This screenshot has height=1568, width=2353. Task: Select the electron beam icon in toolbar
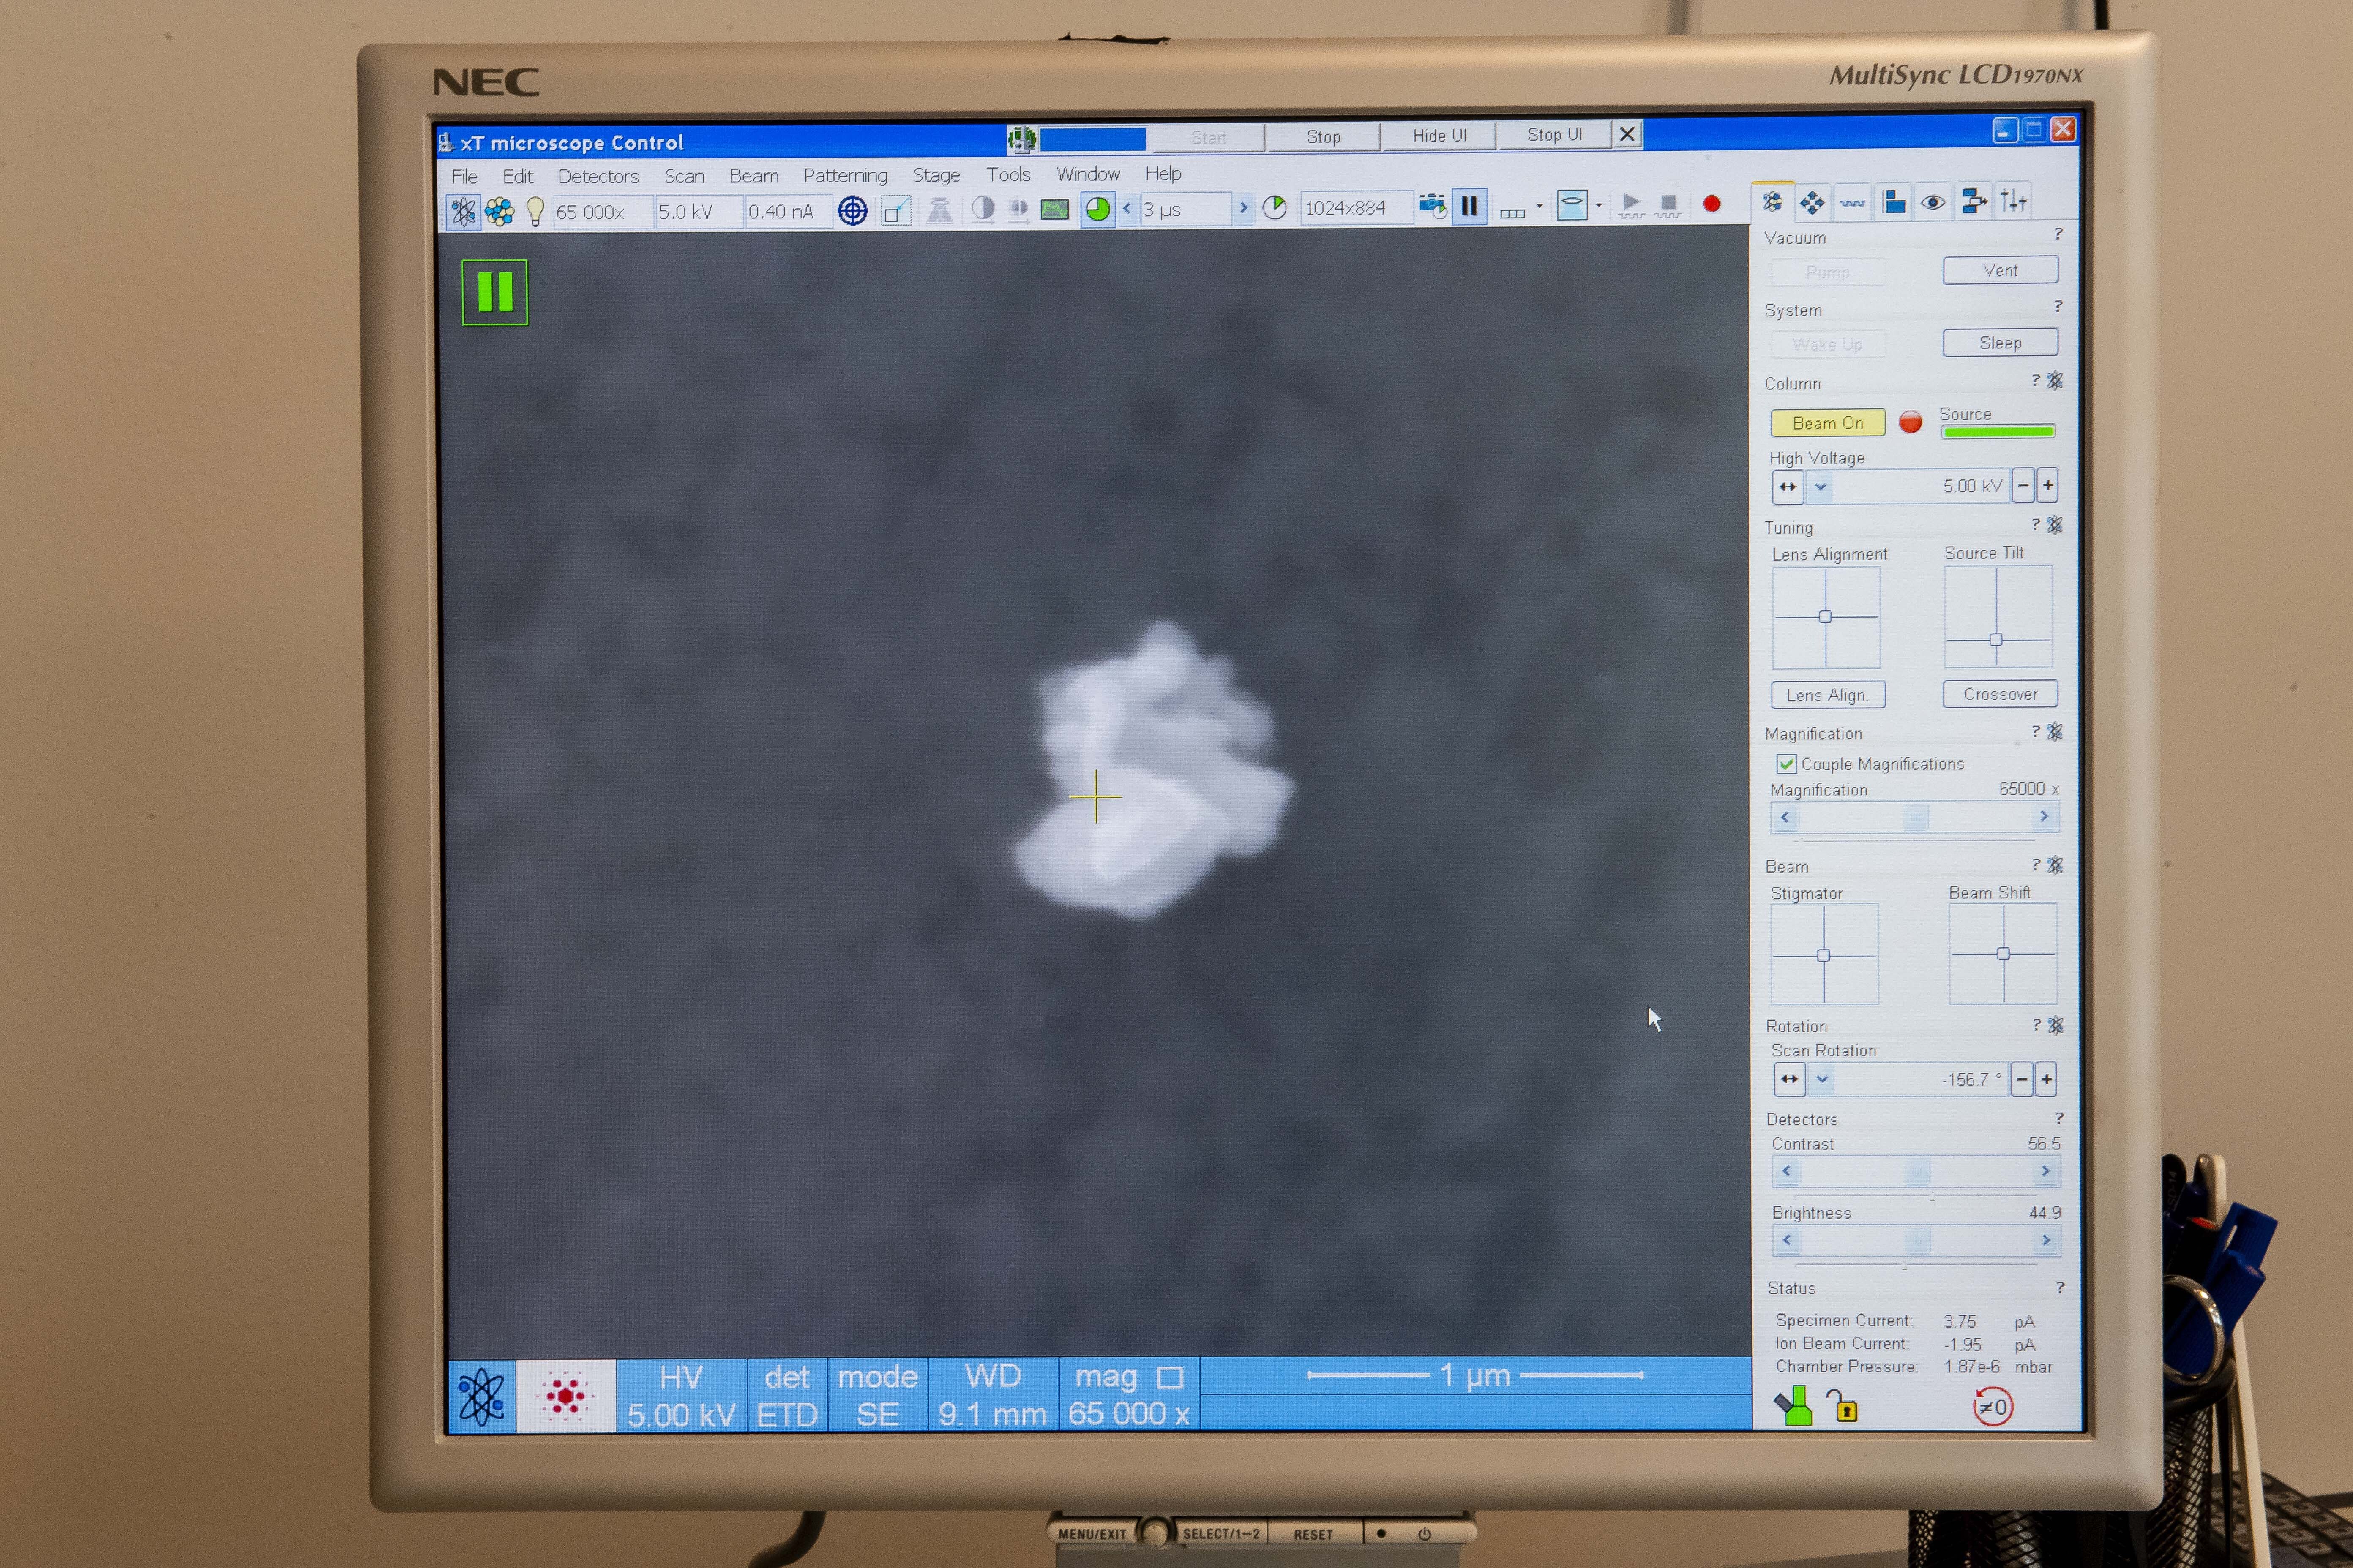point(463,211)
